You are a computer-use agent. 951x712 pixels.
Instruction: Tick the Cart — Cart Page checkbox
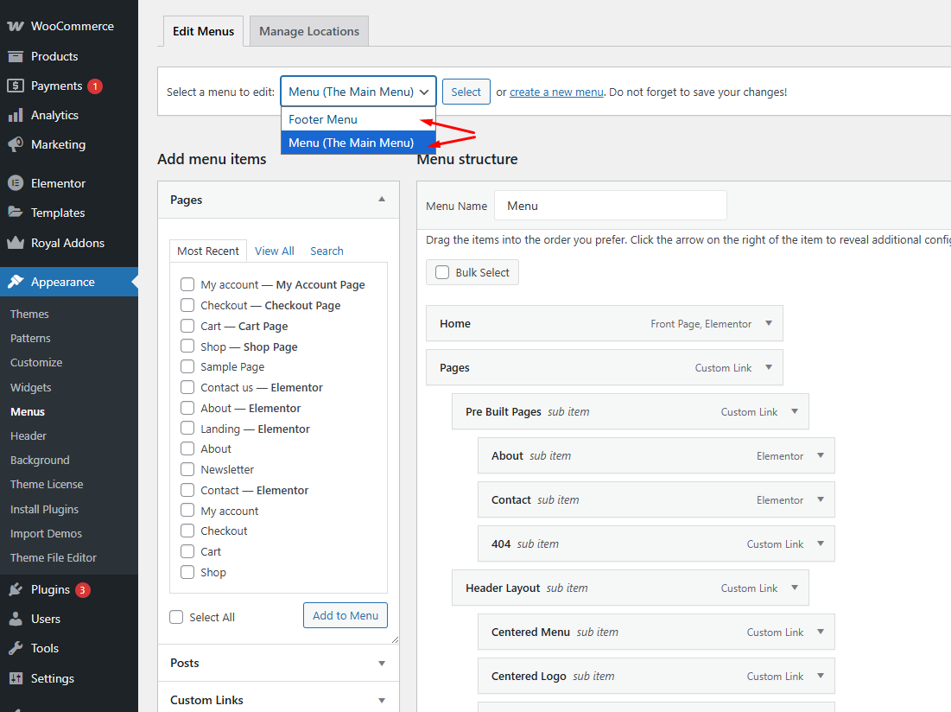click(x=187, y=326)
